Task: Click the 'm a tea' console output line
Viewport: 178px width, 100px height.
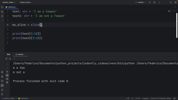Action: pos(19,68)
